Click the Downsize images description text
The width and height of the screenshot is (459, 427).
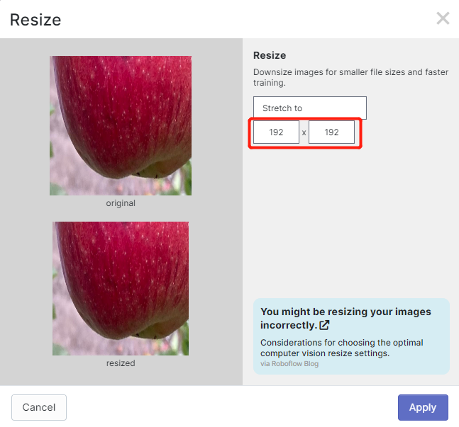pos(350,77)
